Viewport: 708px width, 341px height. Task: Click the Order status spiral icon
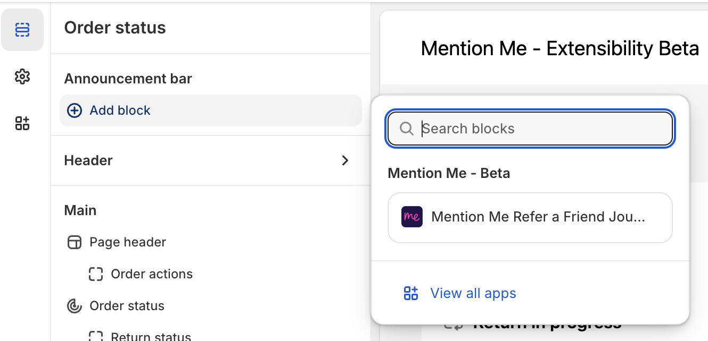point(74,306)
